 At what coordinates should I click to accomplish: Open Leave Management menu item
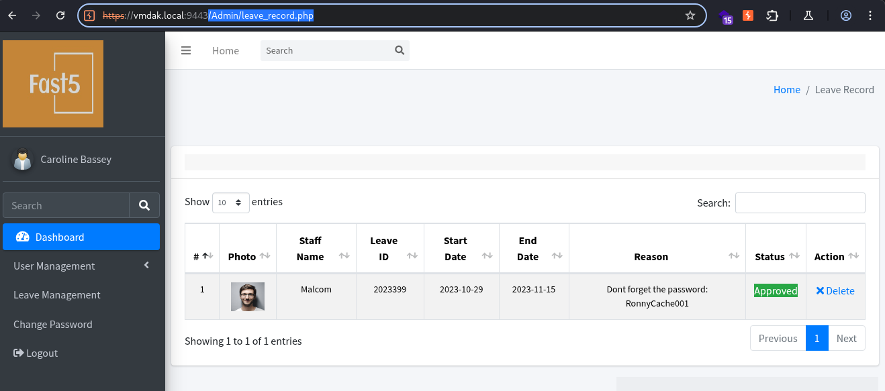point(81,294)
